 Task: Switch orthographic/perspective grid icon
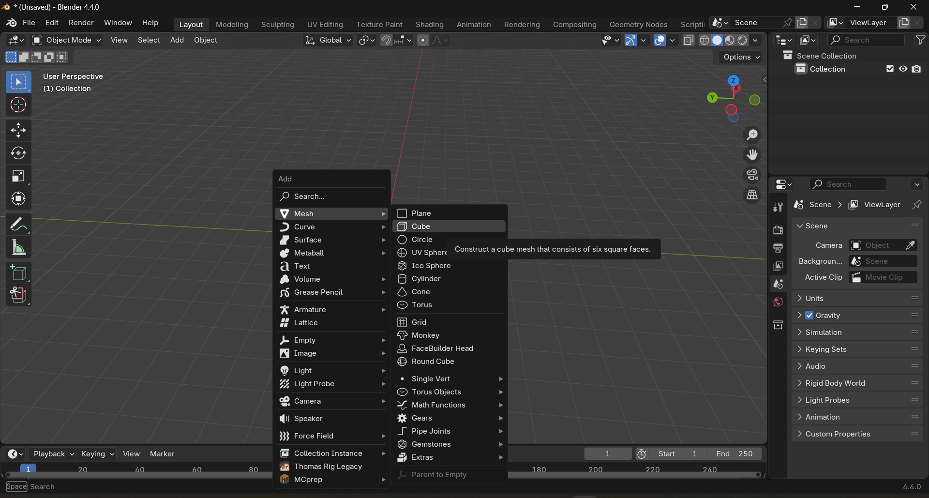click(752, 195)
